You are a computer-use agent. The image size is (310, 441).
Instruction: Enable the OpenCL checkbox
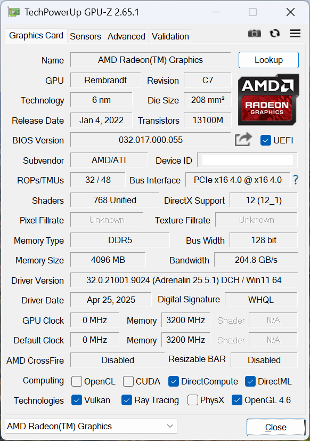coord(77,381)
